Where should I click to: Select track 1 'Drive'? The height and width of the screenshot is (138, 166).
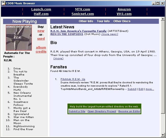[x=17, y=69]
